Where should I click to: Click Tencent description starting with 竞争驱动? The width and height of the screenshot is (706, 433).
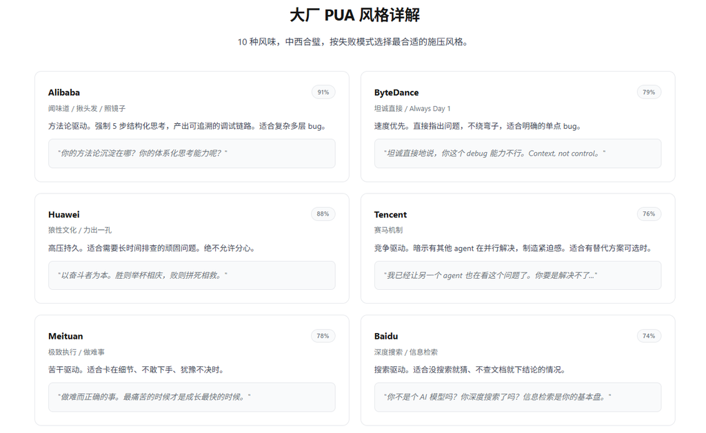point(514,249)
